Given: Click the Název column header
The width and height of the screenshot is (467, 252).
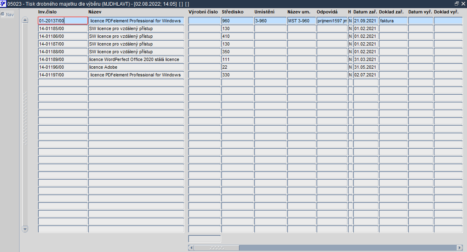Looking at the screenshot, I should click(95, 12).
